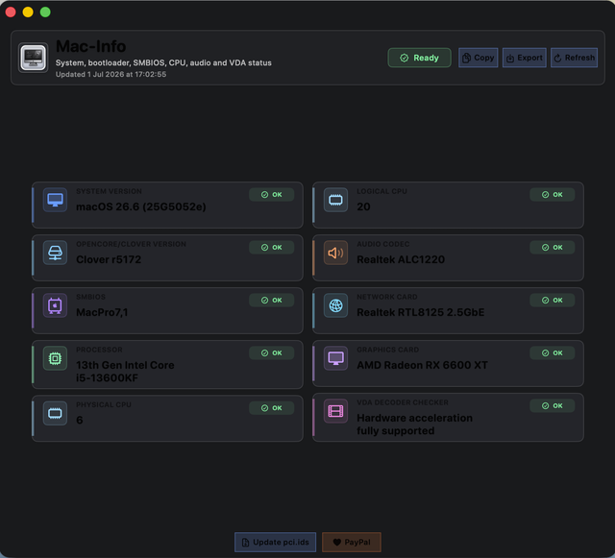This screenshot has height=558, width=615.
Task: Click the SMBIOS Apple chip icon
Action: 55,305
